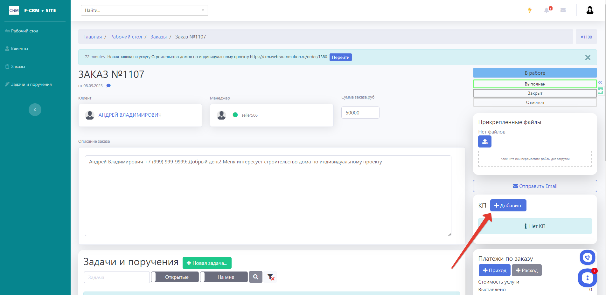Go to Задачи и поручения menu
Image resolution: width=606 pixels, height=295 pixels.
(31, 84)
